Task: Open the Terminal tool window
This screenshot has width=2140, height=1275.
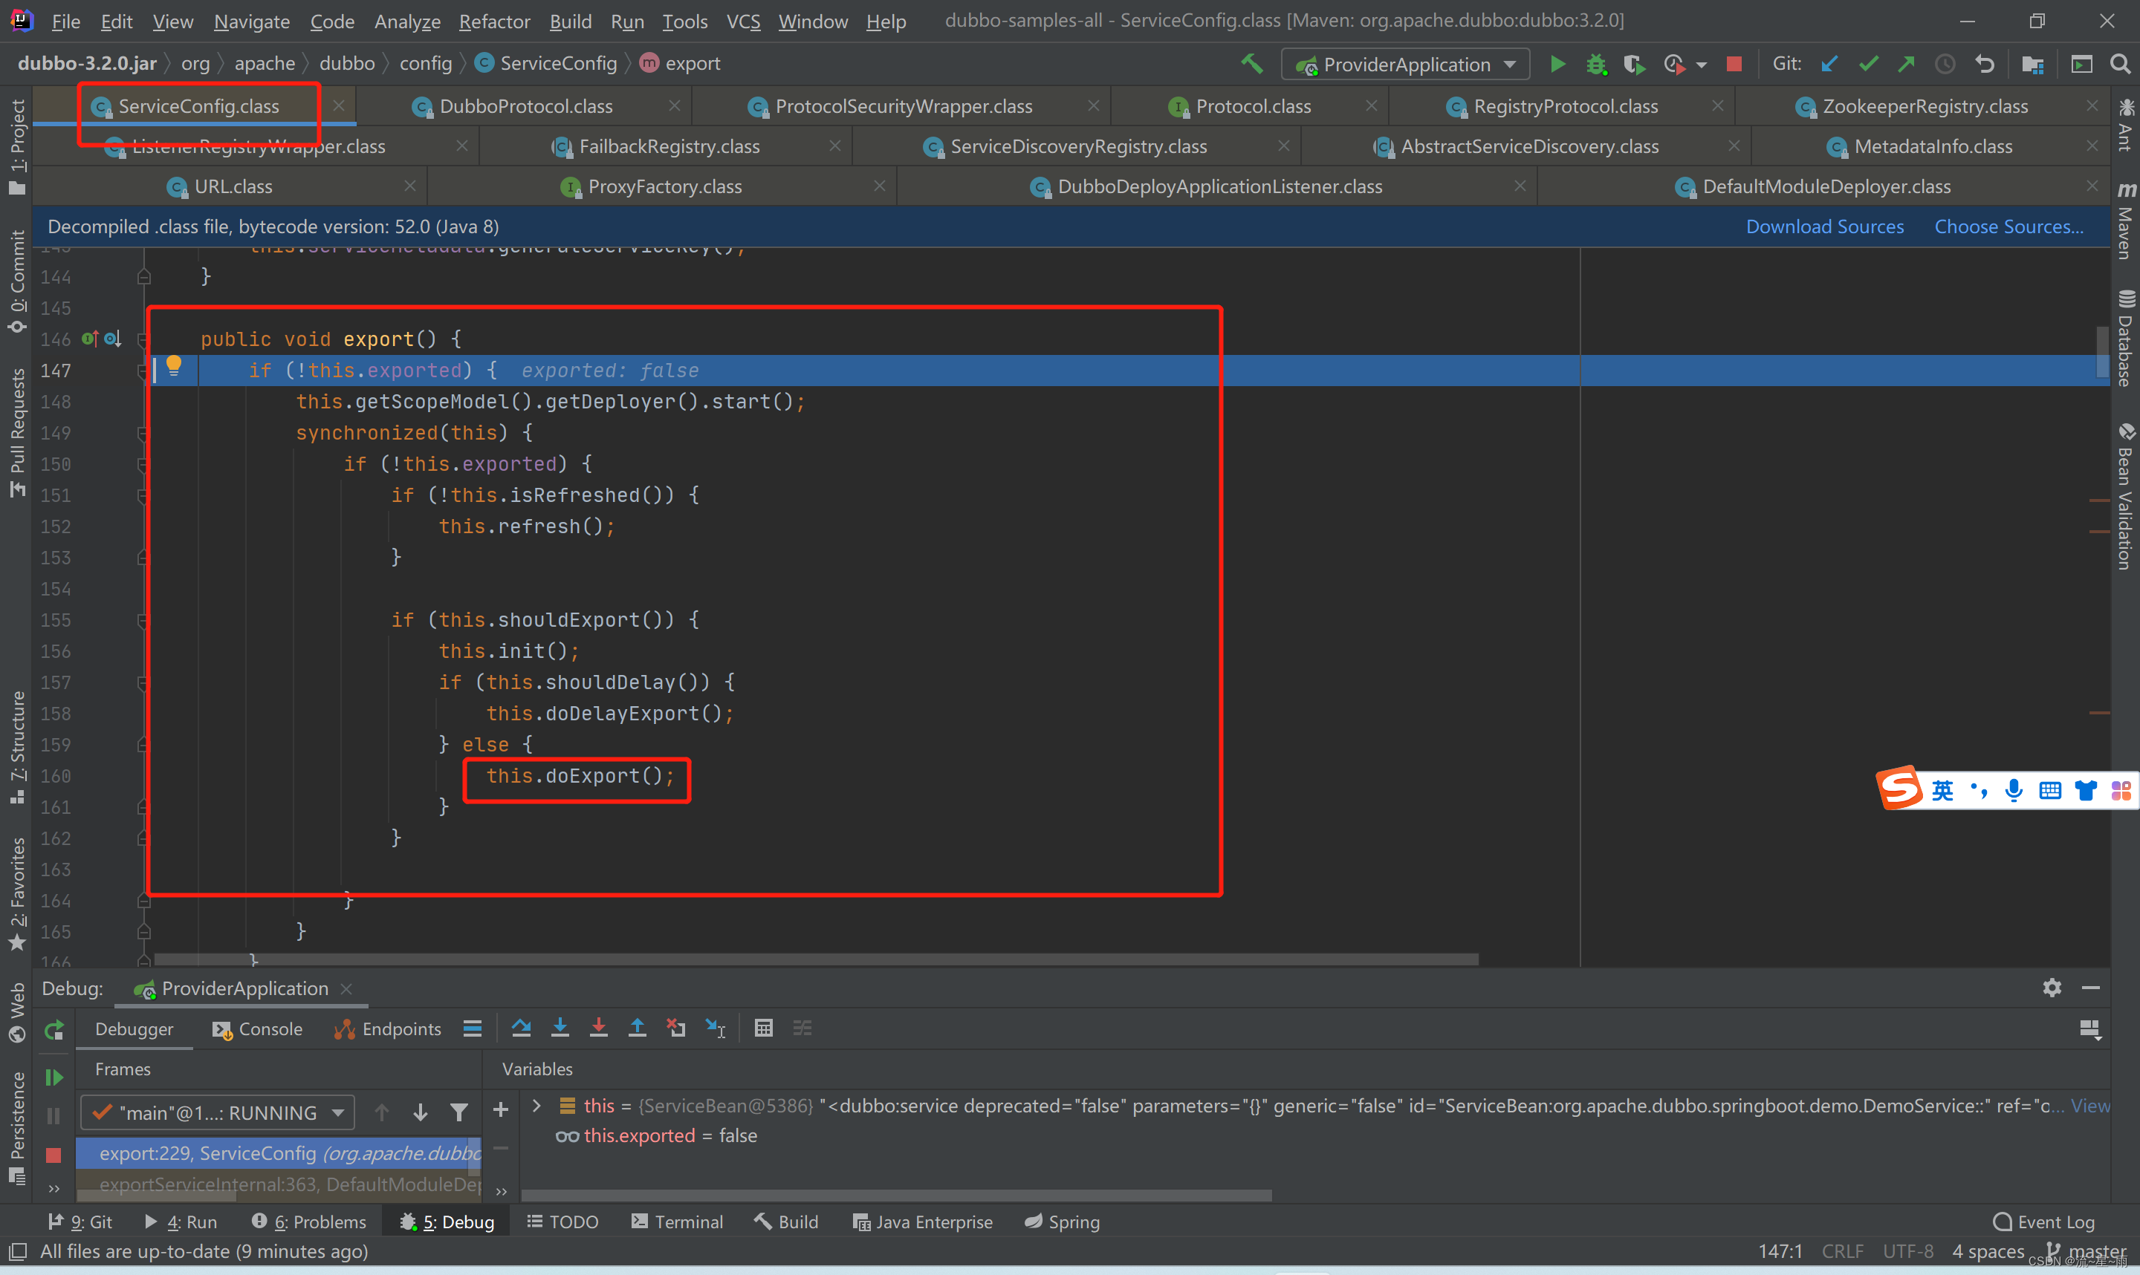Action: point(677,1222)
